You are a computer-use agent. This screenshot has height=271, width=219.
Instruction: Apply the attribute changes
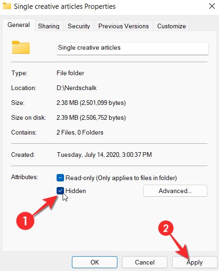(194, 262)
